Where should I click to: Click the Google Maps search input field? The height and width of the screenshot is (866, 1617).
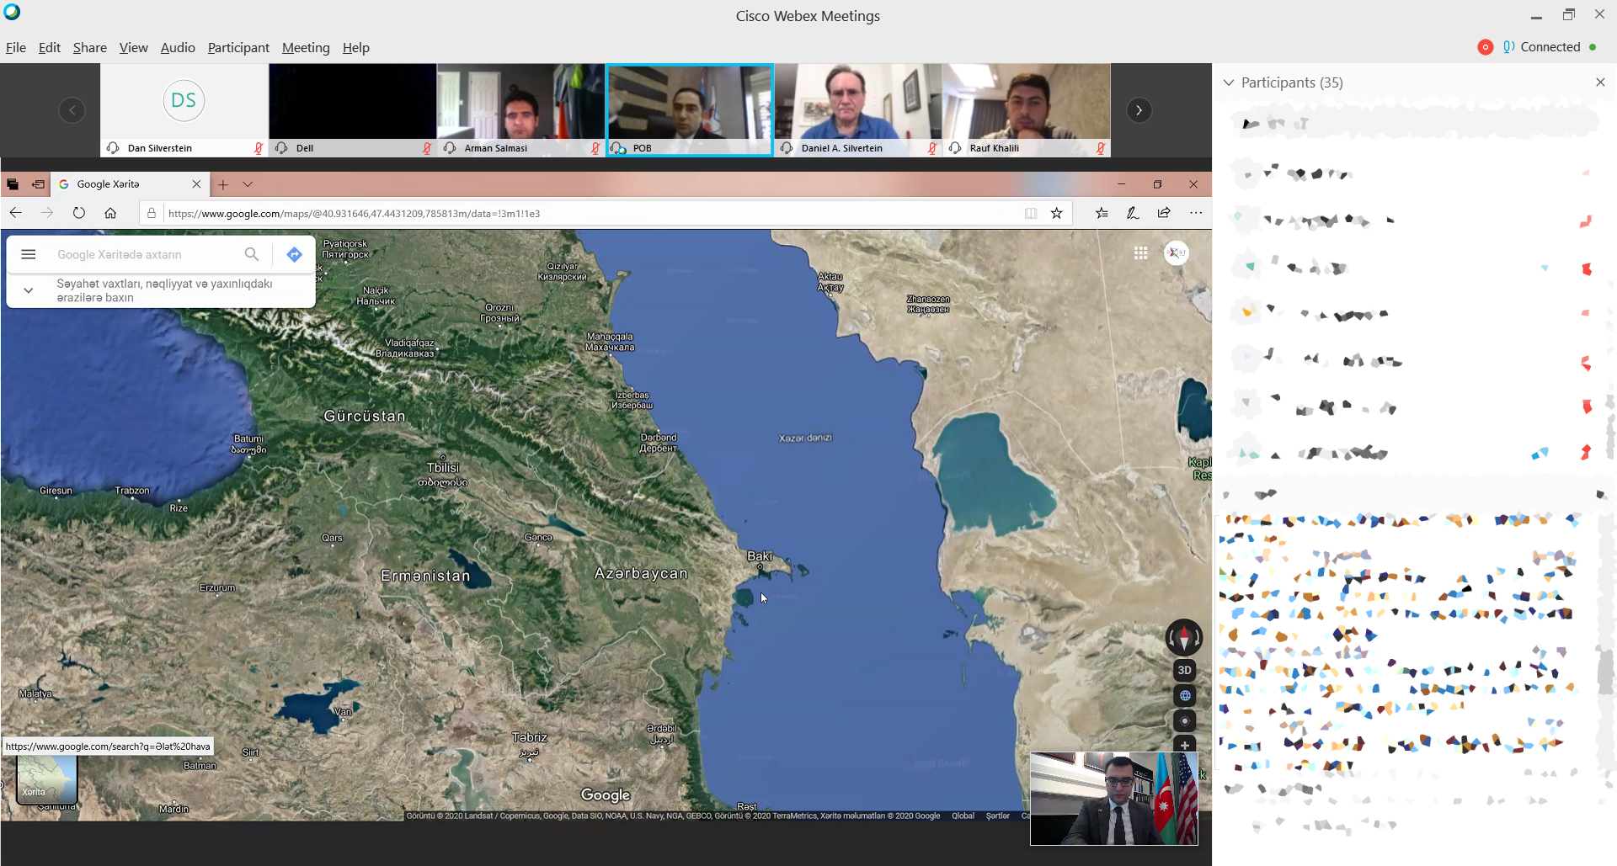(143, 254)
